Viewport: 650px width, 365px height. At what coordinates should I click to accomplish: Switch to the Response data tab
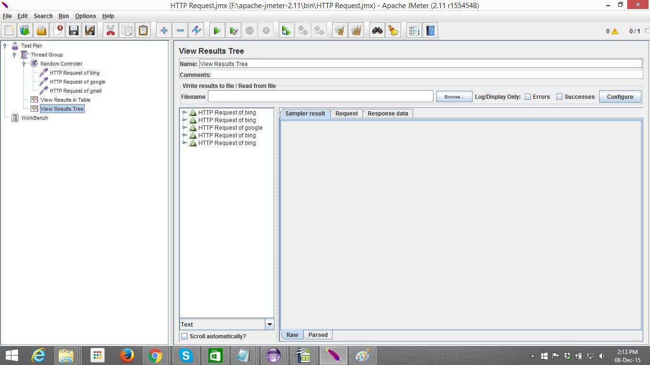[388, 114]
